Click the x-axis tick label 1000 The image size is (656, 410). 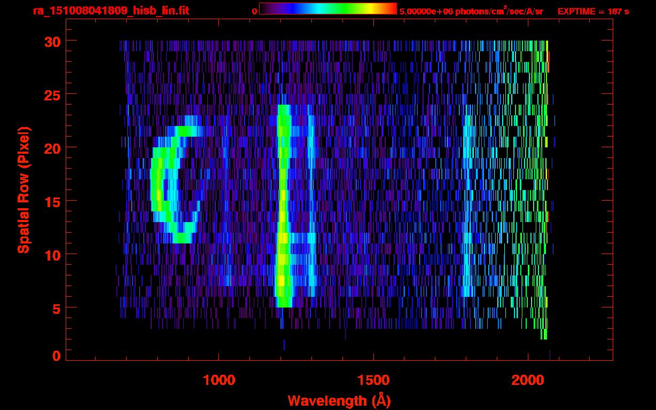pos(219,379)
